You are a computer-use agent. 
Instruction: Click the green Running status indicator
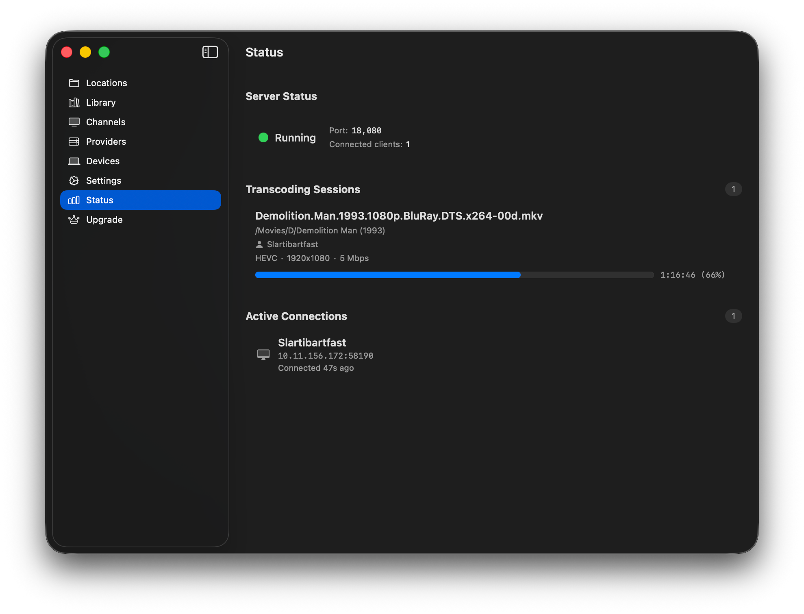point(263,137)
